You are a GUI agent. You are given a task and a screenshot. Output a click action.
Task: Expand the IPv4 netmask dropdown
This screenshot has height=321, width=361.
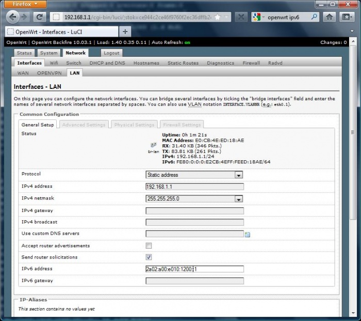tap(238, 198)
